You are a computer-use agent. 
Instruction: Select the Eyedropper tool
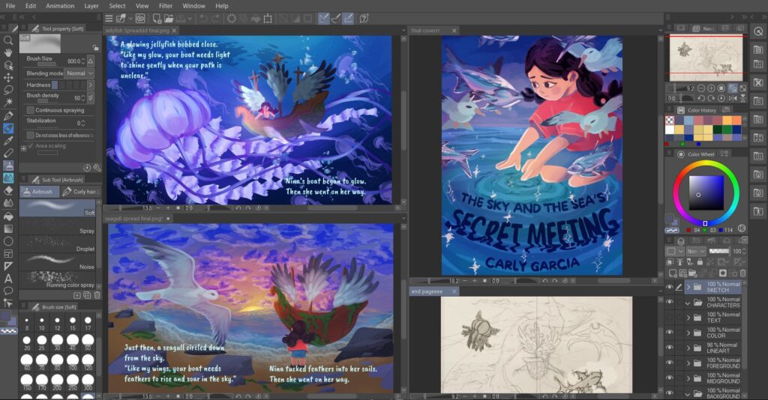[x=8, y=140]
